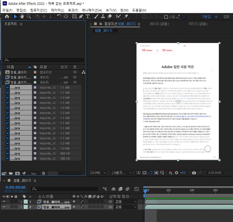Viewport: 233px width, 222px height.
Task: Expand layer 1 properties arrow
Action: pyautogui.click(x=21, y=202)
